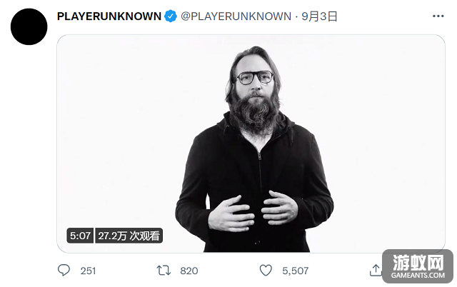Click the man's hands in the video
Screen dimensions: 457x287
tap(253, 211)
